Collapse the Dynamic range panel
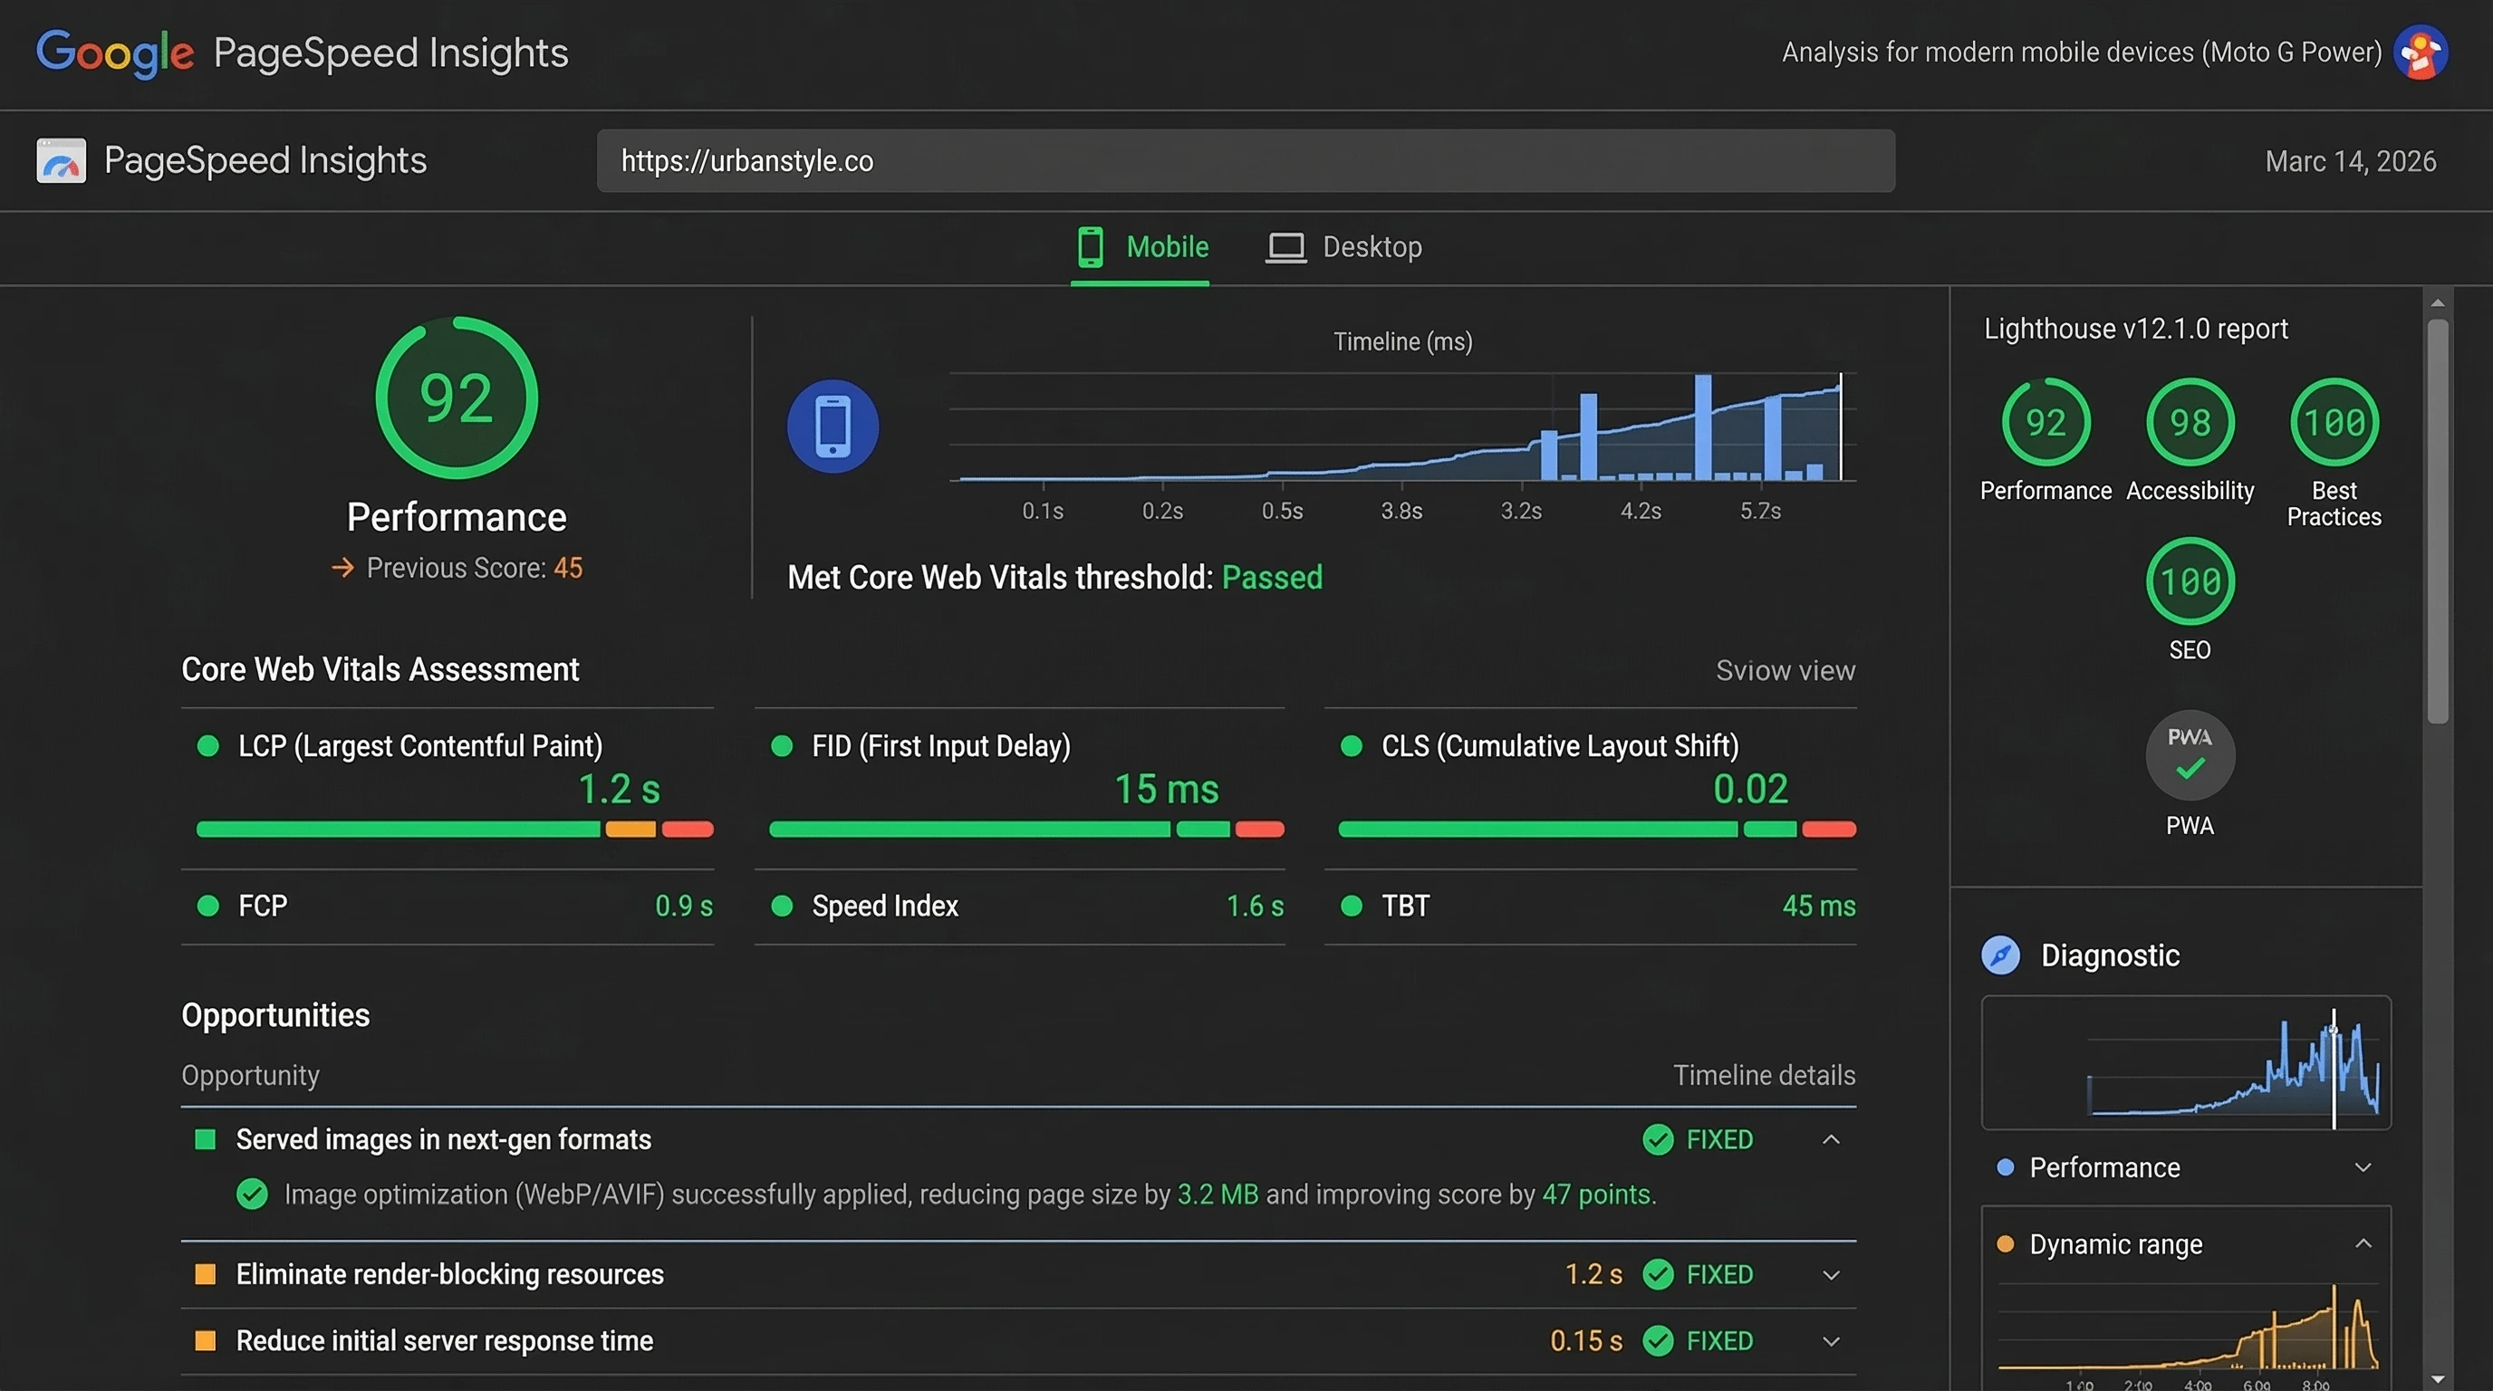 click(2363, 1244)
